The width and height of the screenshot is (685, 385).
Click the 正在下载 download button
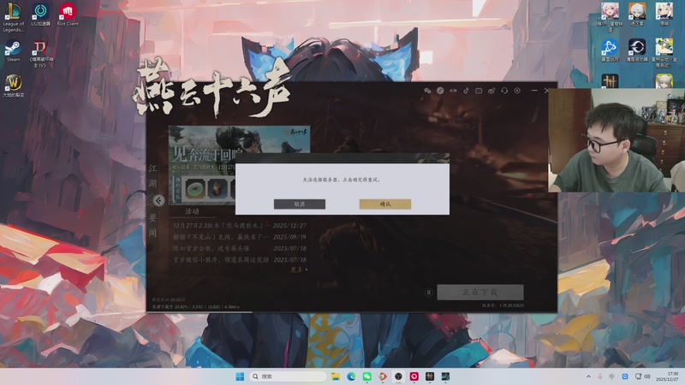click(480, 292)
